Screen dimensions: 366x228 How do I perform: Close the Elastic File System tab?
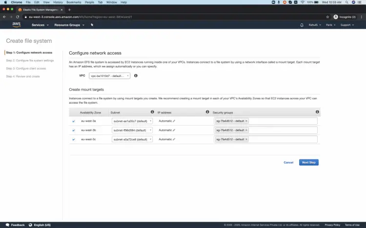tap(61, 10)
